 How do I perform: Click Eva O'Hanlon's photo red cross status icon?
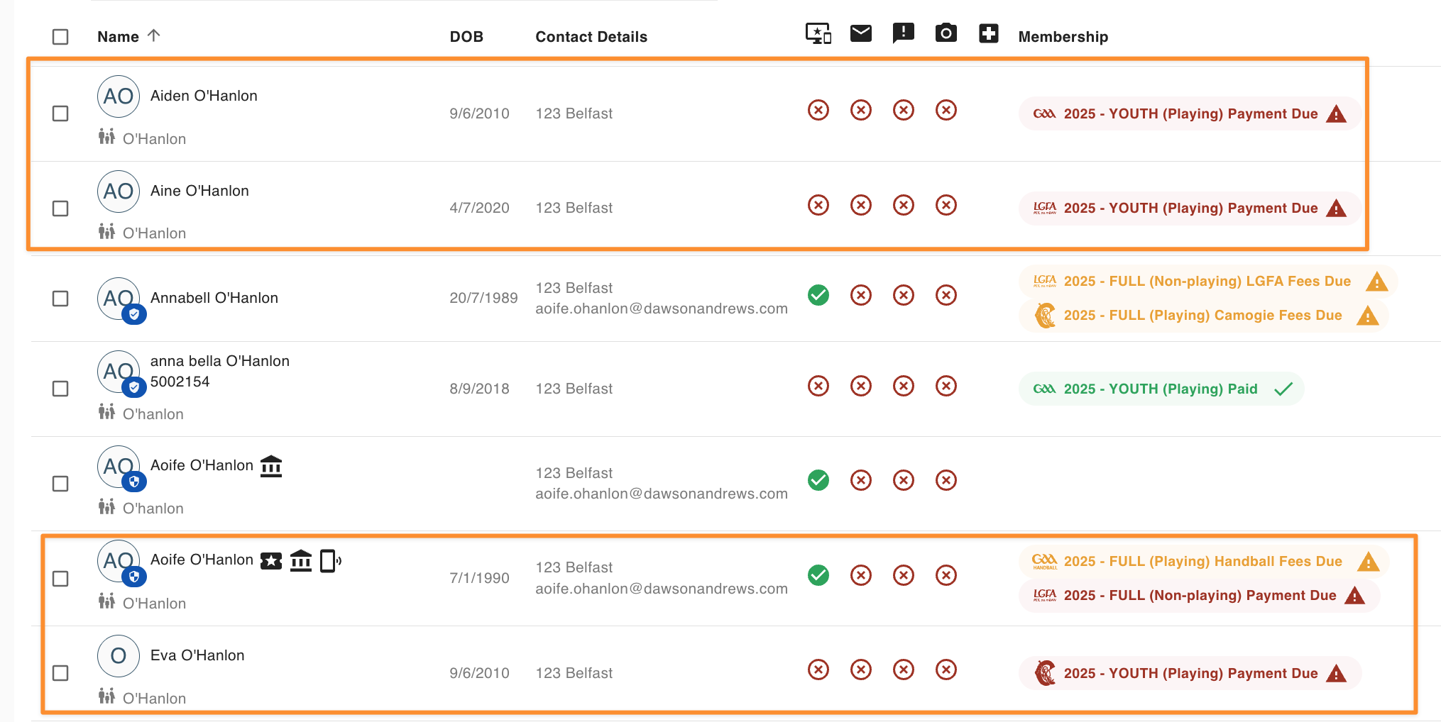(946, 670)
